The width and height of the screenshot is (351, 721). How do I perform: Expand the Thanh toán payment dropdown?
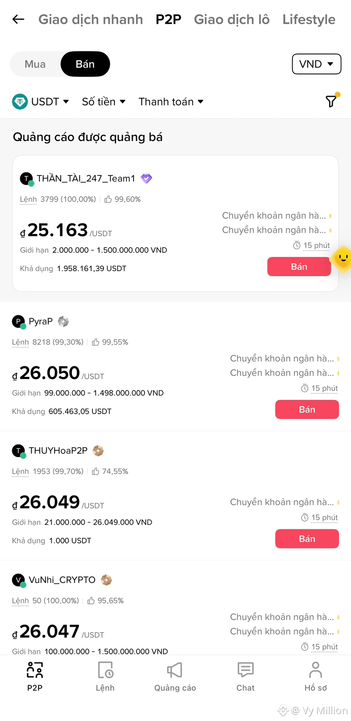[x=171, y=102]
